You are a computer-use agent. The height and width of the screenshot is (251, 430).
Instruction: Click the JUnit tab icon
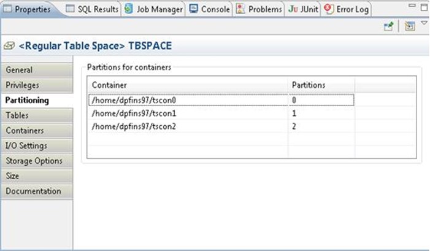[x=293, y=9]
